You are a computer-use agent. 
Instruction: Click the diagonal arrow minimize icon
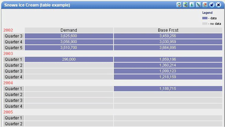click(212, 5)
